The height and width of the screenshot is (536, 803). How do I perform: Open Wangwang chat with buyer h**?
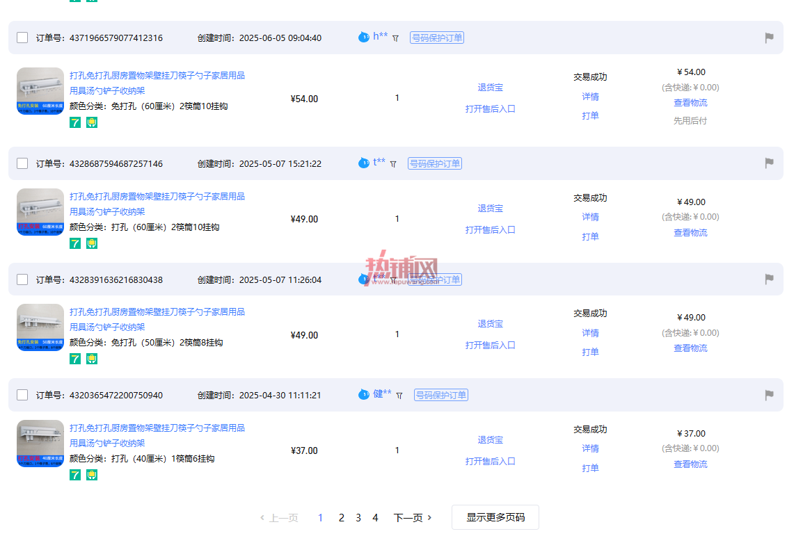coord(364,38)
